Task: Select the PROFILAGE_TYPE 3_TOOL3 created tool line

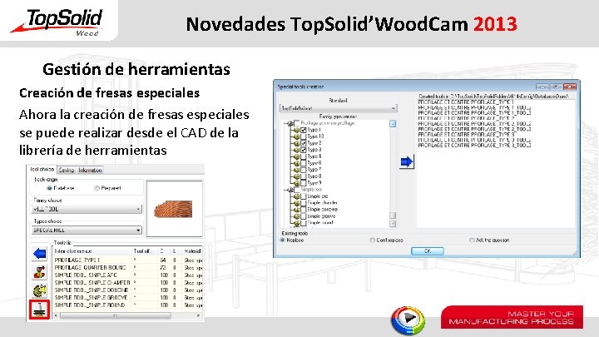Action: pos(475,146)
